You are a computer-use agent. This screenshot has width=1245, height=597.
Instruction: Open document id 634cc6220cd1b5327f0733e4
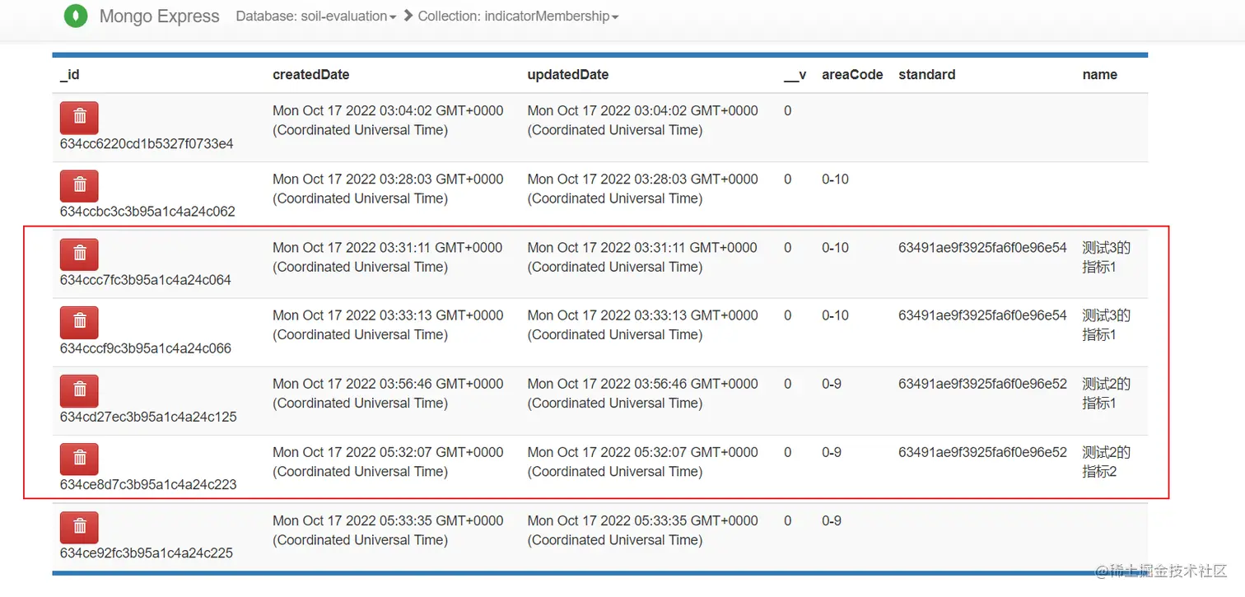147,143
